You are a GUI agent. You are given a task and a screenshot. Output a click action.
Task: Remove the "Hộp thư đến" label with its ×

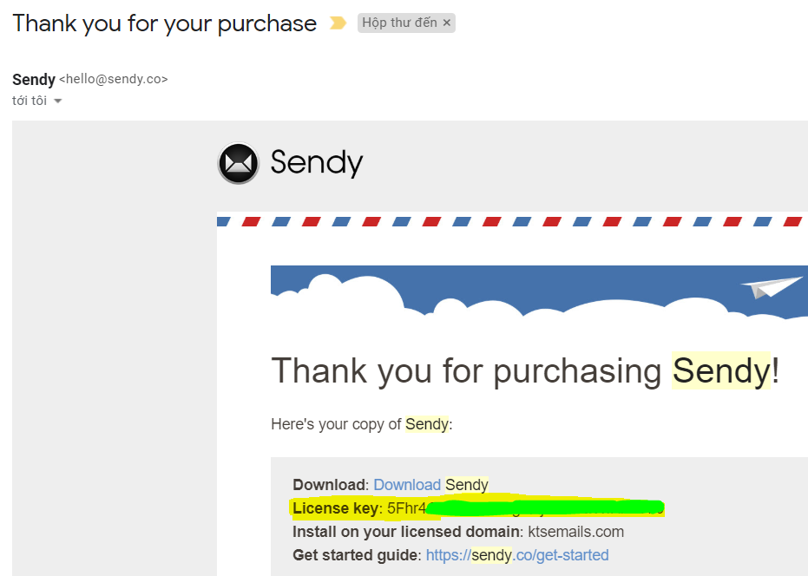[x=447, y=23]
